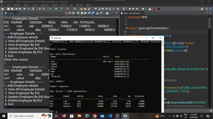Toggle Show Console on standard error change
This screenshot has height=119, width=213.
(x=93, y=13)
